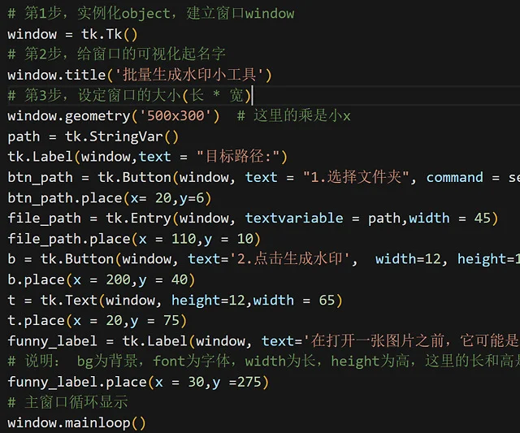Click the line 'window.mainloop()'
Image resolution: width=520 pixels, height=433 pixels.
pyautogui.click(x=76, y=423)
